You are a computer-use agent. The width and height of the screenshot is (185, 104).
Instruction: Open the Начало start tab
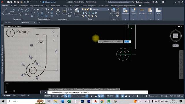pyautogui.click(x=8, y=23)
